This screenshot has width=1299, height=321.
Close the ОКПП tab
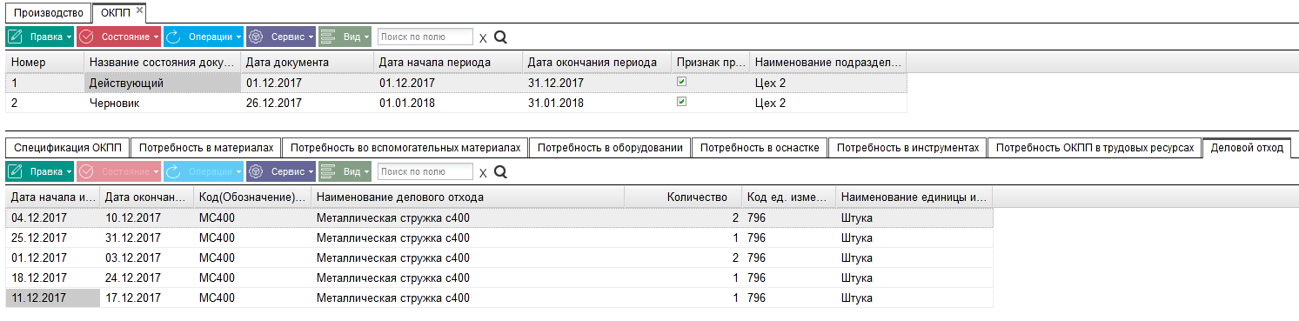pyautogui.click(x=139, y=9)
